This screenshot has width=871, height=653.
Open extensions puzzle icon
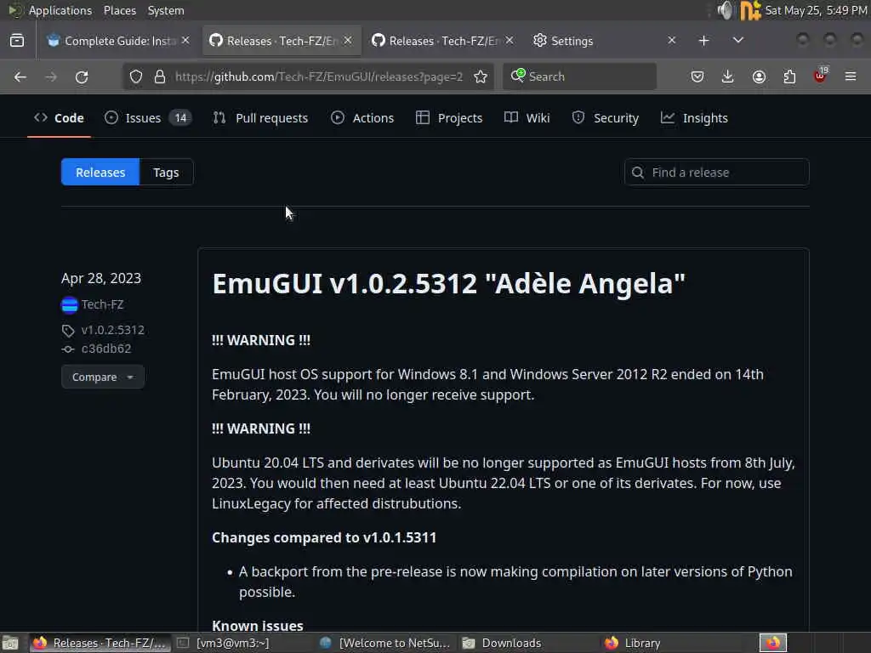click(x=789, y=77)
